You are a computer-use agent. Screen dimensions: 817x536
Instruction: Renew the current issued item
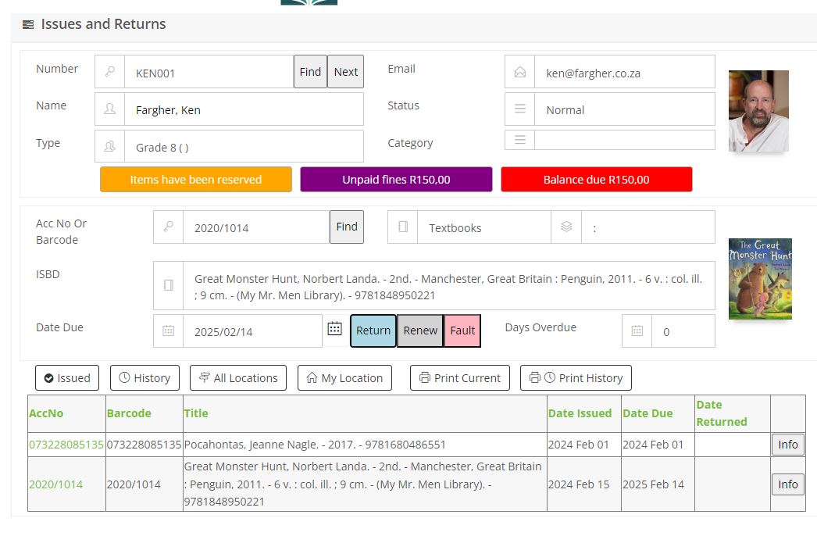point(420,331)
